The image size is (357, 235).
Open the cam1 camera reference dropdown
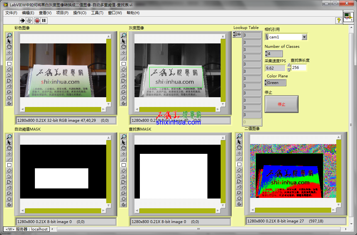[304, 37]
